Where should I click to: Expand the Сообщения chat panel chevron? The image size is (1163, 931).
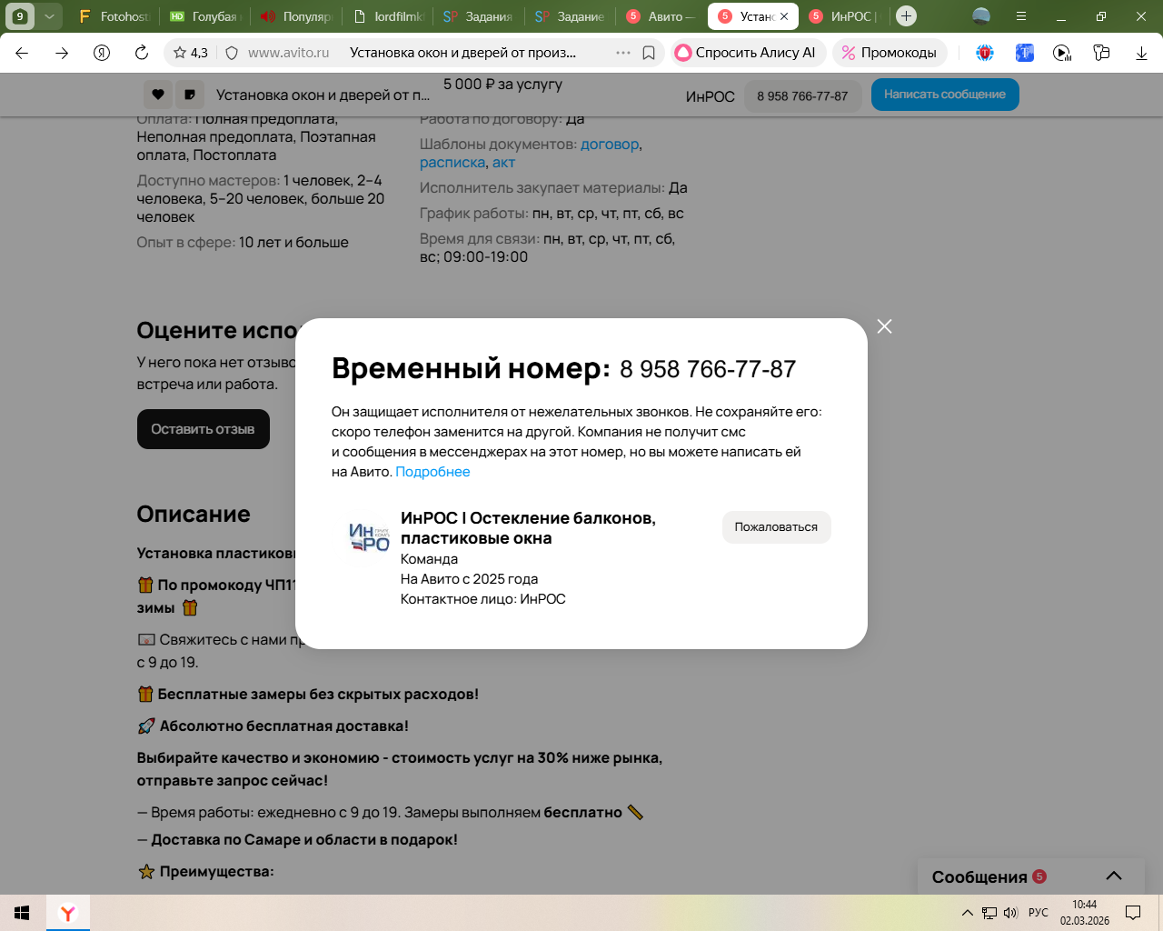[1114, 876]
